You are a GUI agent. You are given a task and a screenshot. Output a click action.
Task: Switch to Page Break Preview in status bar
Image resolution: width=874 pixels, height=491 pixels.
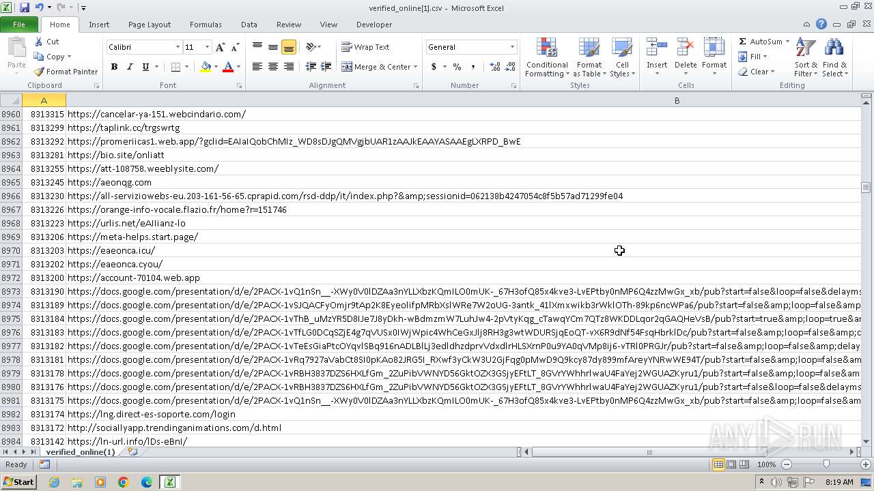point(744,464)
